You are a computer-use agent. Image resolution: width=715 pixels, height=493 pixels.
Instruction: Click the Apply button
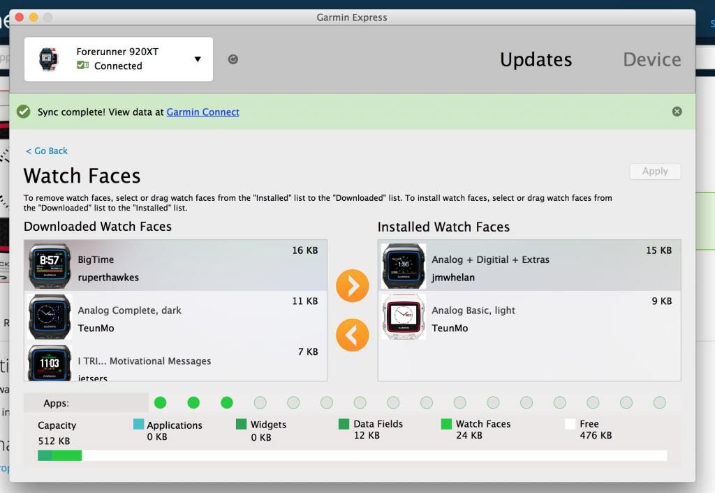coord(655,171)
